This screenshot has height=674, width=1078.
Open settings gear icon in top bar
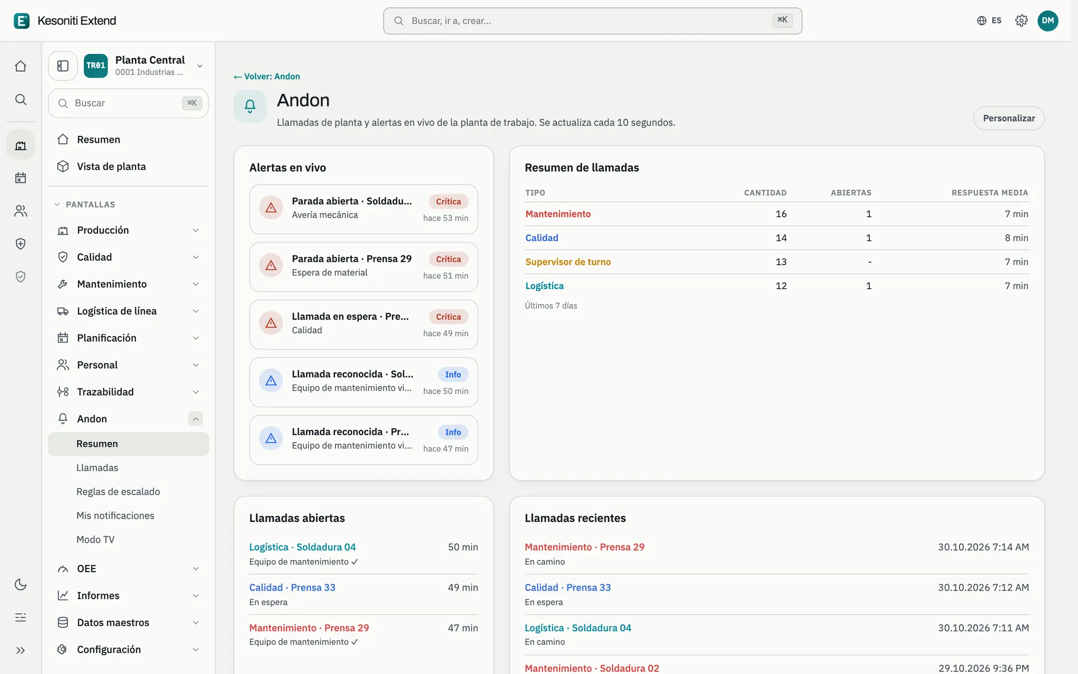point(1021,21)
